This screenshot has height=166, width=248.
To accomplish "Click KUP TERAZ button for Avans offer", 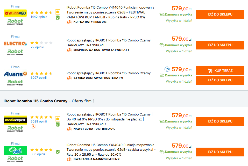I will [x=220, y=71].
